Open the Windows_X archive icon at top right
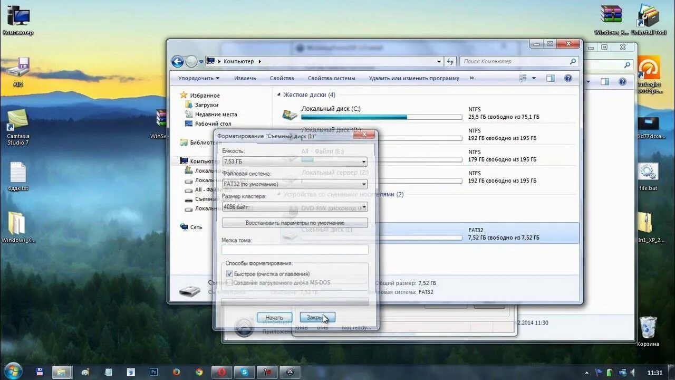675x380 pixels. (611, 21)
